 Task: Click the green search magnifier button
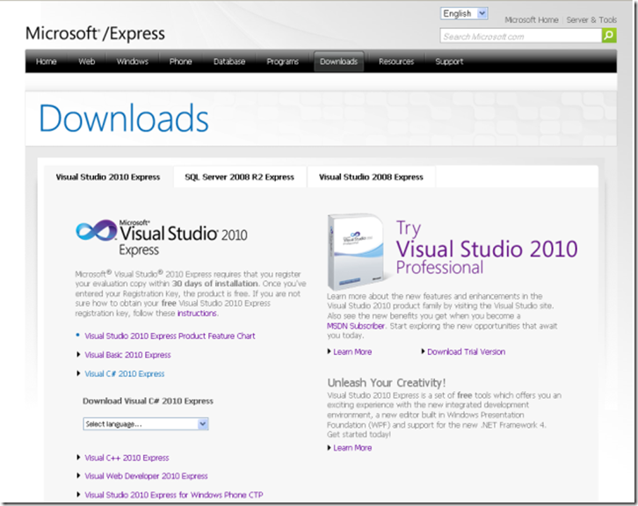click(x=609, y=36)
